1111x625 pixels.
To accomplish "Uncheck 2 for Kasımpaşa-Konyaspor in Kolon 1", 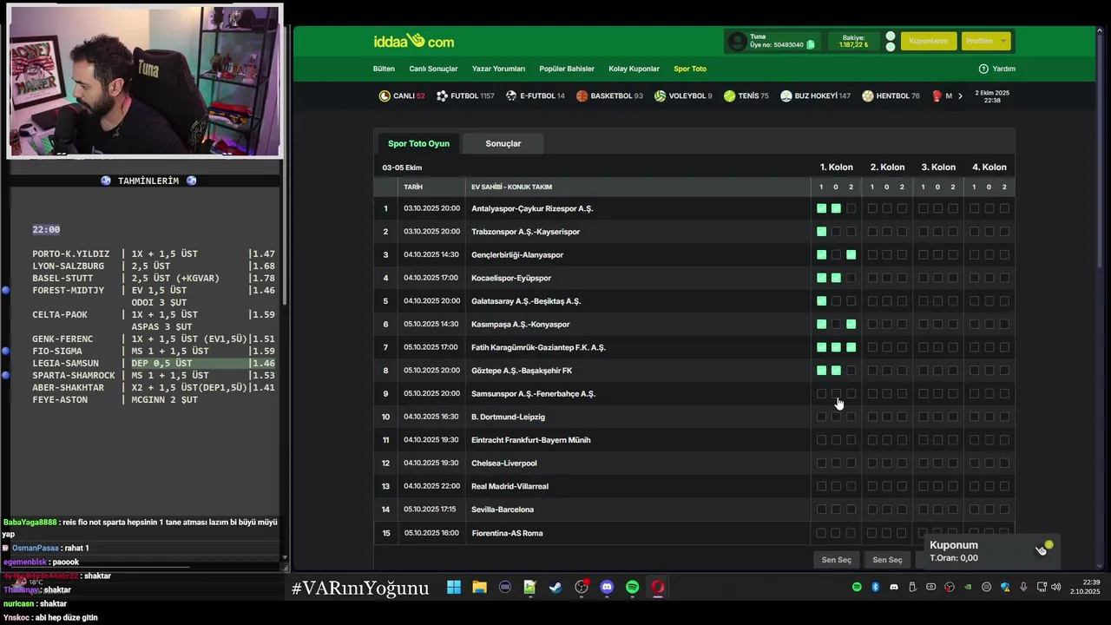I will [851, 325].
